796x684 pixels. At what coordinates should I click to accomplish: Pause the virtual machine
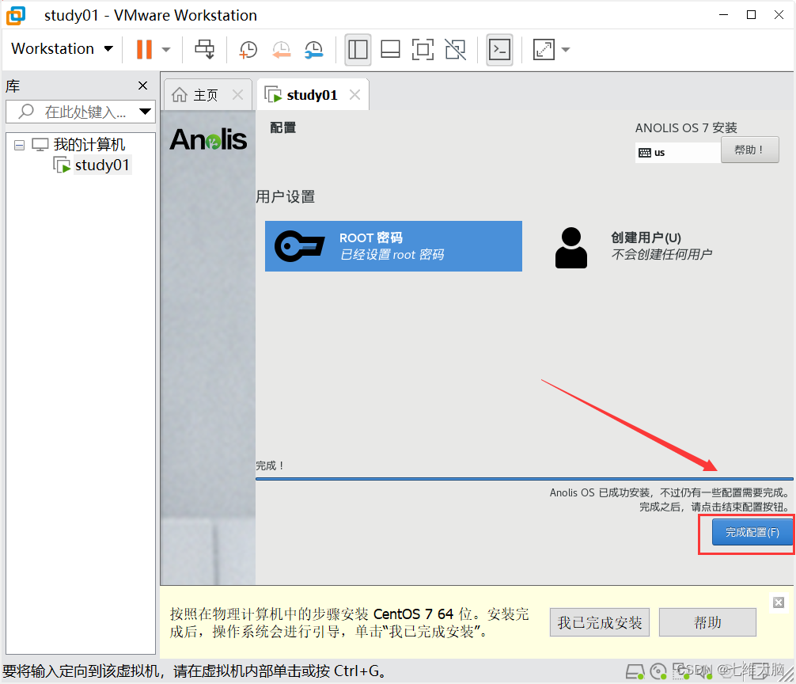(144, 49)
